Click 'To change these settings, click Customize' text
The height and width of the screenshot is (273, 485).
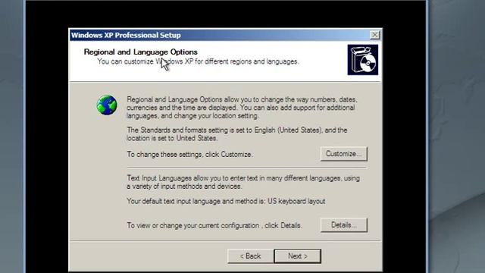pyautogui.click(x=189, y=155)
